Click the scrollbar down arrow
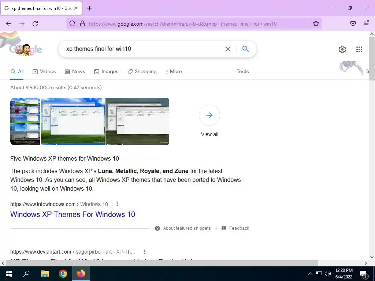Image resolution: width=375 pixels, height=281 pixels. pos(372,257)
